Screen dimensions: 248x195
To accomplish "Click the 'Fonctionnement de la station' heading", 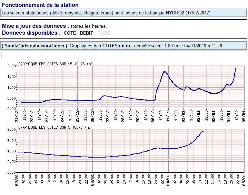I will 40,5.
